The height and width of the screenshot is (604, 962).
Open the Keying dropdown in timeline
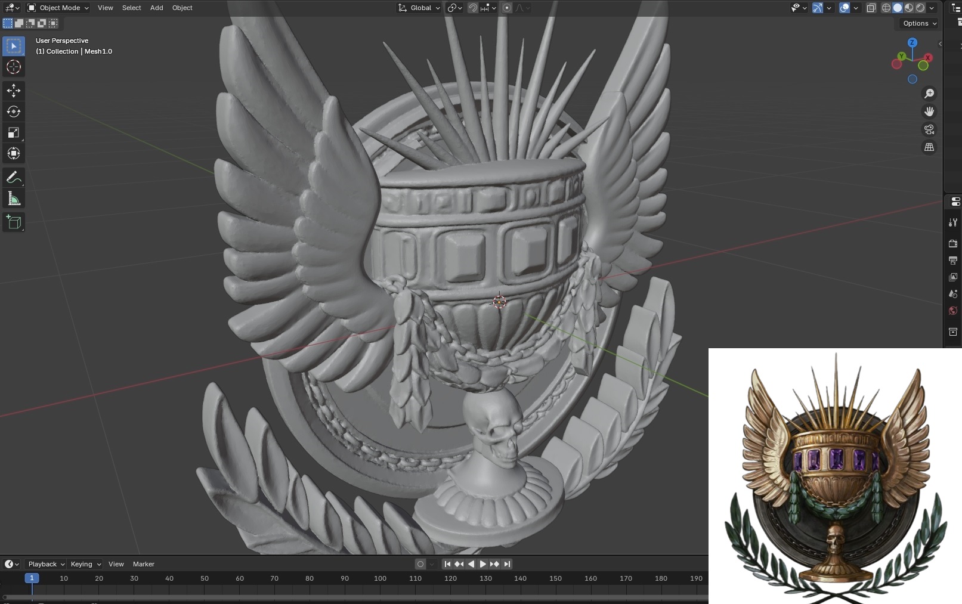(x=86, y=564)
